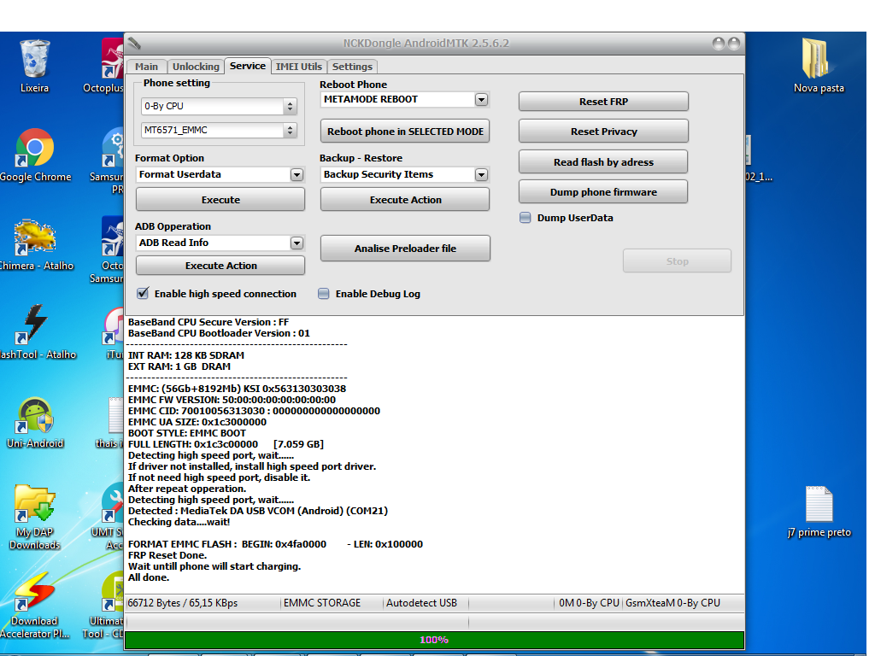Click the "INT RAM: 128 KB SDRAM" log line

tap(185, 355)
